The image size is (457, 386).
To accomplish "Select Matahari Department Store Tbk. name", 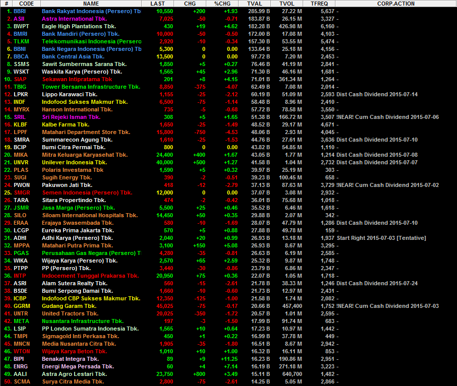I will (x=86, y=132).
